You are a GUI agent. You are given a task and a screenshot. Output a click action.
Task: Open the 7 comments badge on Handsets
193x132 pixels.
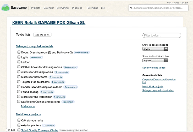click(71, 87)
